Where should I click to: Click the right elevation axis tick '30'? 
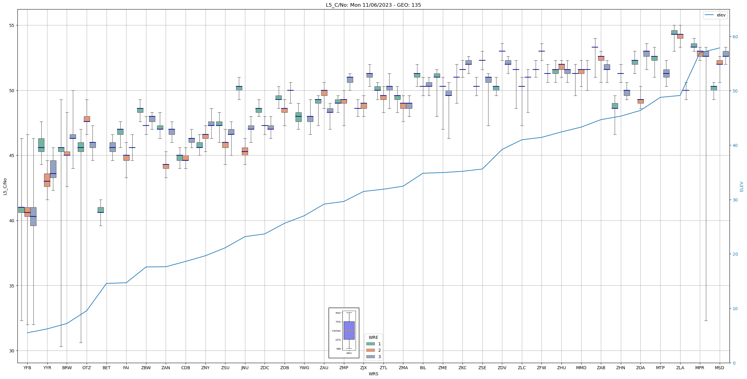tap(735, 200)
